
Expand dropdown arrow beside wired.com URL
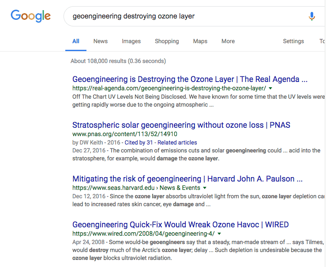[x=219, y=234]
